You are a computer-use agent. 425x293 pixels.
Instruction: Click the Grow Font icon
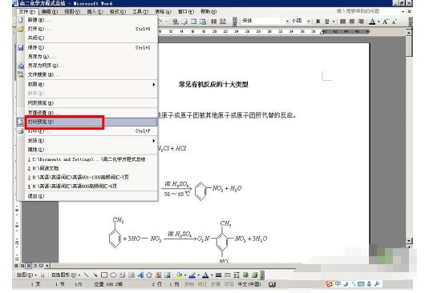385,22
